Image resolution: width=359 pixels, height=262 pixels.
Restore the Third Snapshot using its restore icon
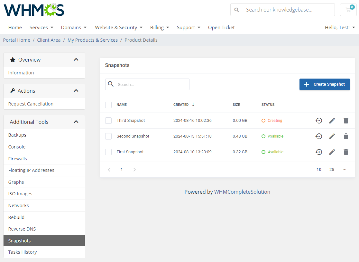click(x=319, y=121)
